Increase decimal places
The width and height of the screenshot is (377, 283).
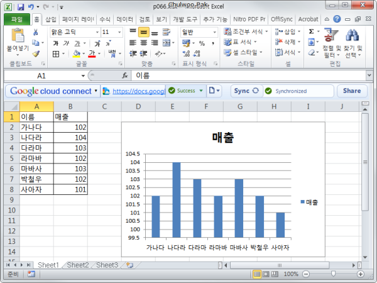pos(186,53)
